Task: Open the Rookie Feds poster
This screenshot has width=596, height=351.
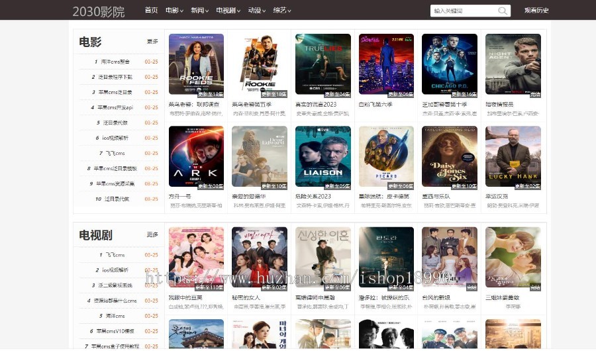Action: (x=196, y=65)
